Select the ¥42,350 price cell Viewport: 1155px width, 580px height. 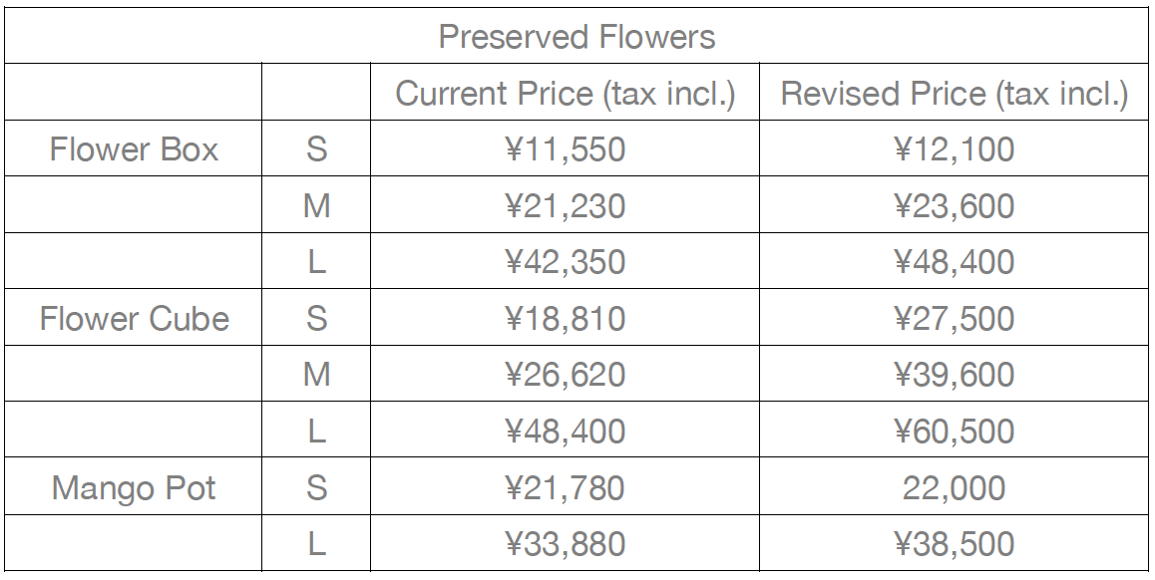click(x=565, y=262)
